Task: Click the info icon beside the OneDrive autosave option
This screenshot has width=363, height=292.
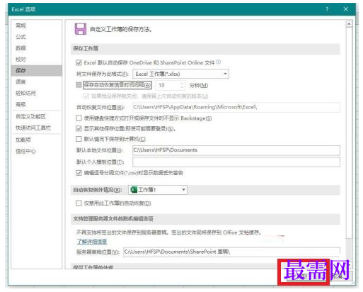Action: point(219,62)
